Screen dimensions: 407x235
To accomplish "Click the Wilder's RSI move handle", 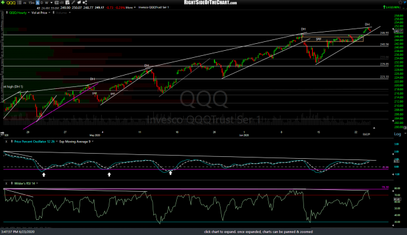I will click(11, 183).
